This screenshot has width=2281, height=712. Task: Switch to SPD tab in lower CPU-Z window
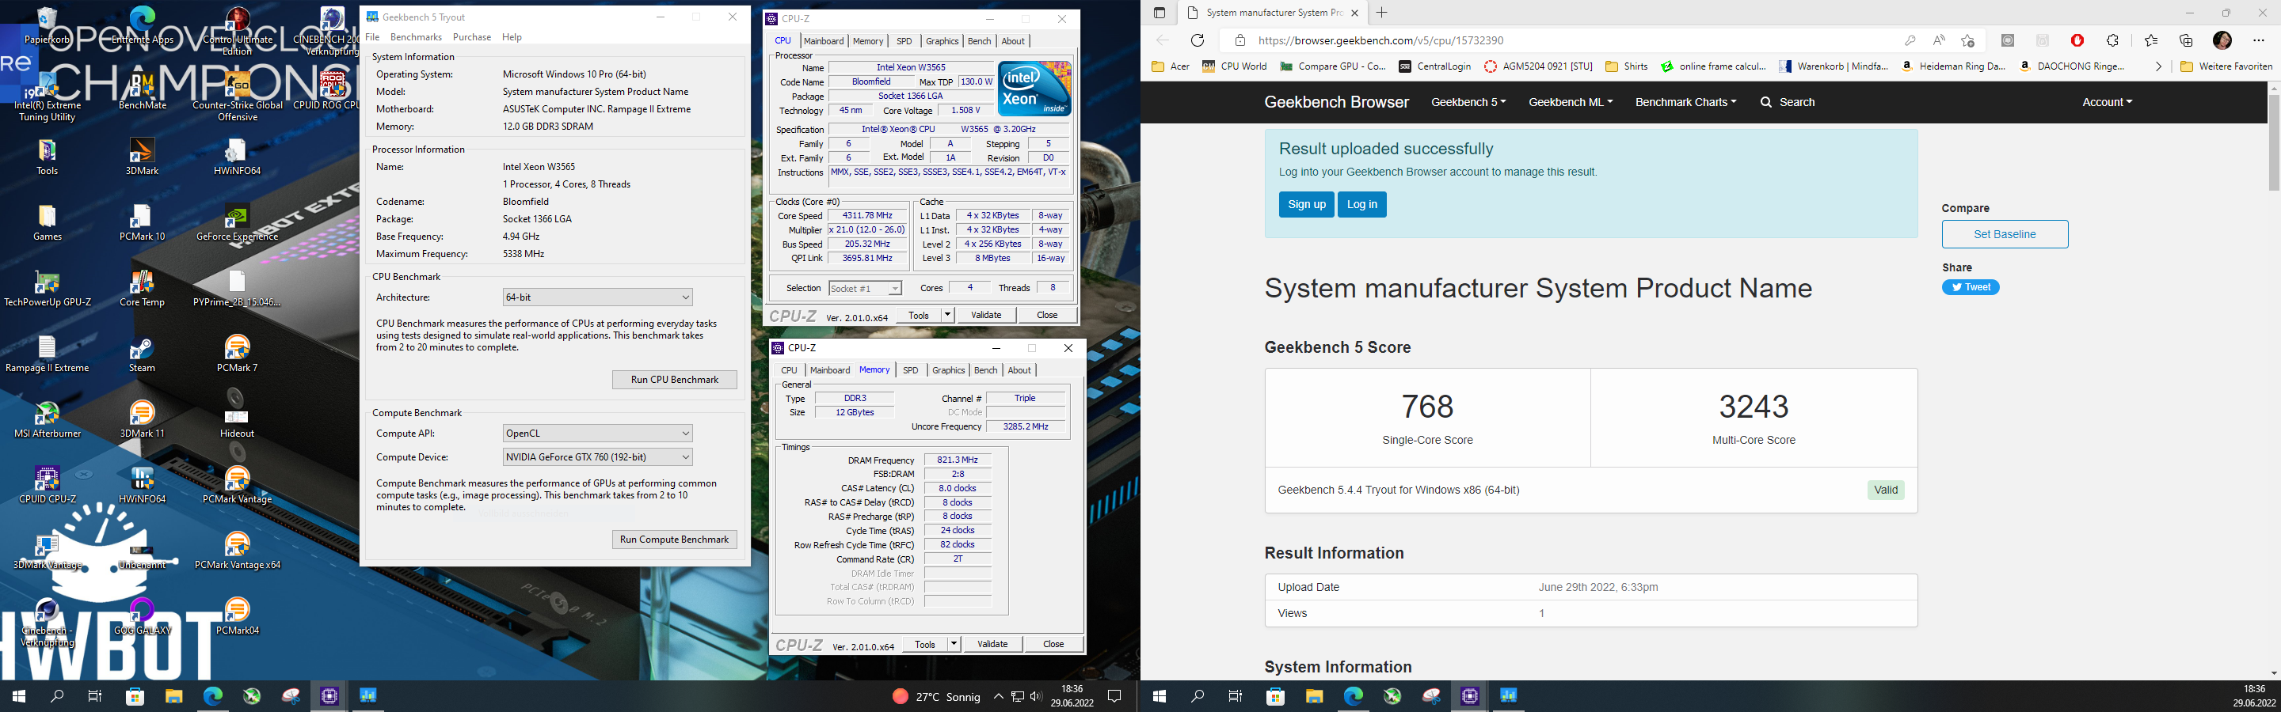click(910, 370)
